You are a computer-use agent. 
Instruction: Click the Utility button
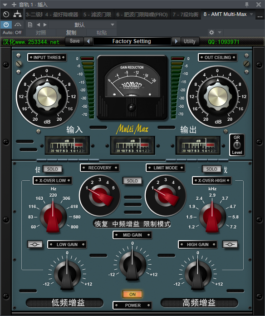190,41
